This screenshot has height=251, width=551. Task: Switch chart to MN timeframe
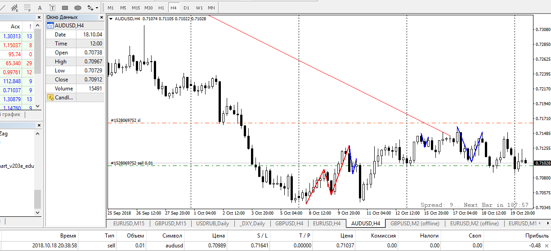(x=211, y=8)
